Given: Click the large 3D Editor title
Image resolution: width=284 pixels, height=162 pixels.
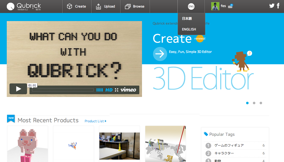Looking at the screenshot, I should [x=203, y=79].
